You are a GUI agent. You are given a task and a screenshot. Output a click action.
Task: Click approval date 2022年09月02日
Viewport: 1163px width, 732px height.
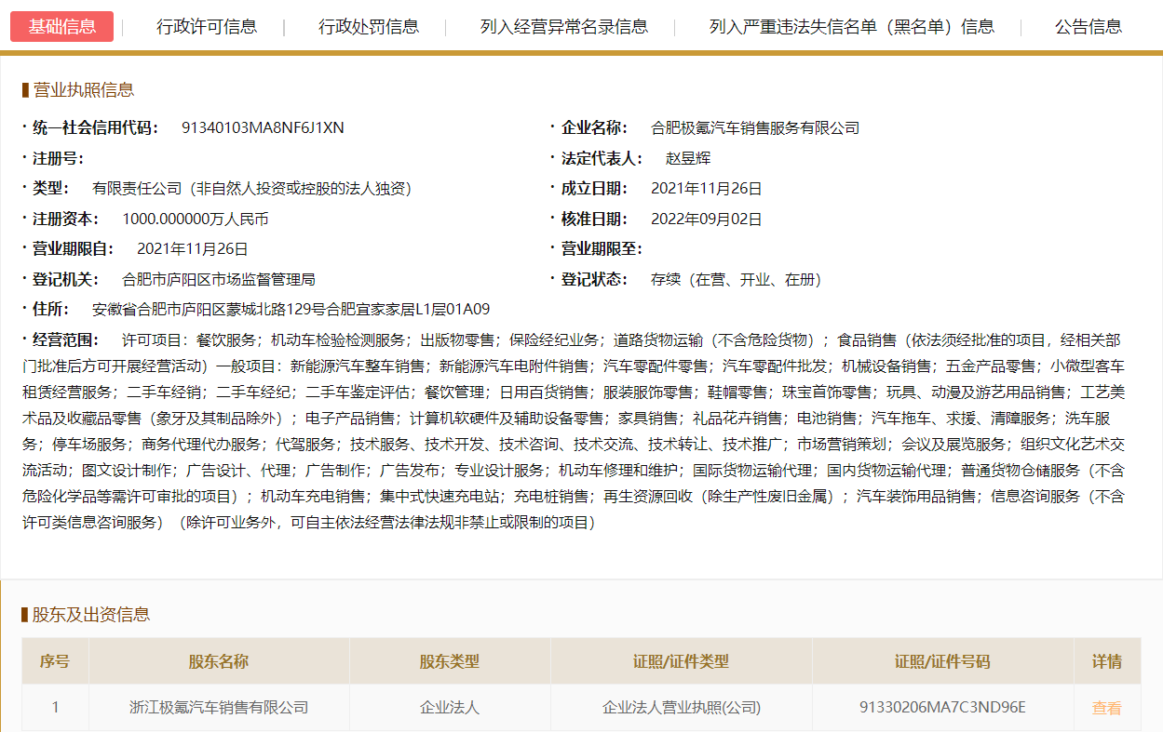click(707, 220)
